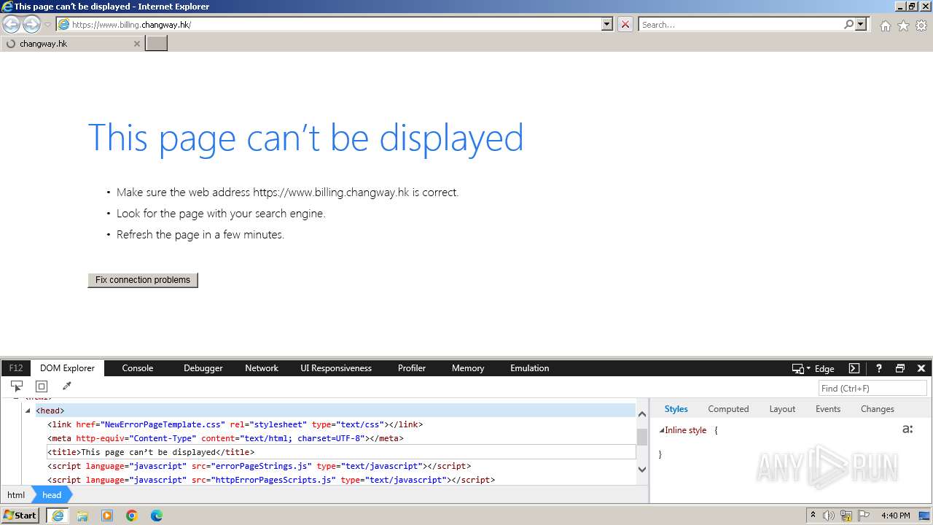The image size is (933, 525).
Task: Open the Home icon
Action: point(885,26)
